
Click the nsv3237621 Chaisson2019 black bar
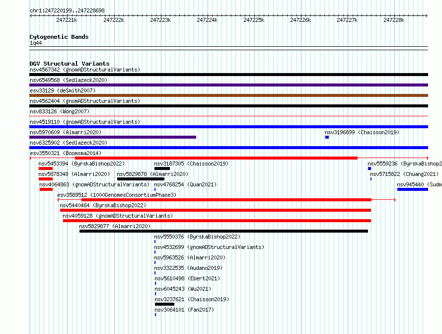(164, 304)
